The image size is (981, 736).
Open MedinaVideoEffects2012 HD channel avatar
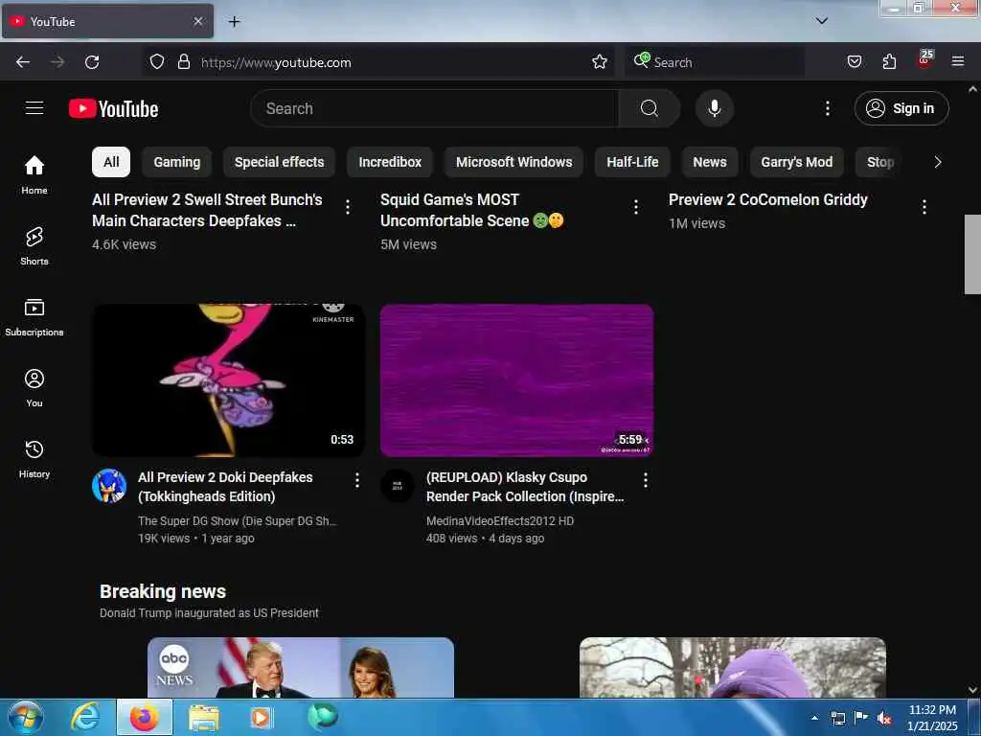398,486
